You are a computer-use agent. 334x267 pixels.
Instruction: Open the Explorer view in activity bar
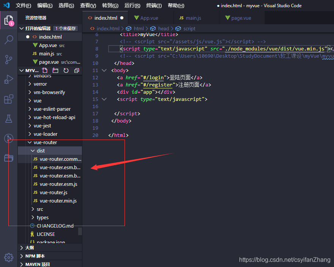(9, 20)
